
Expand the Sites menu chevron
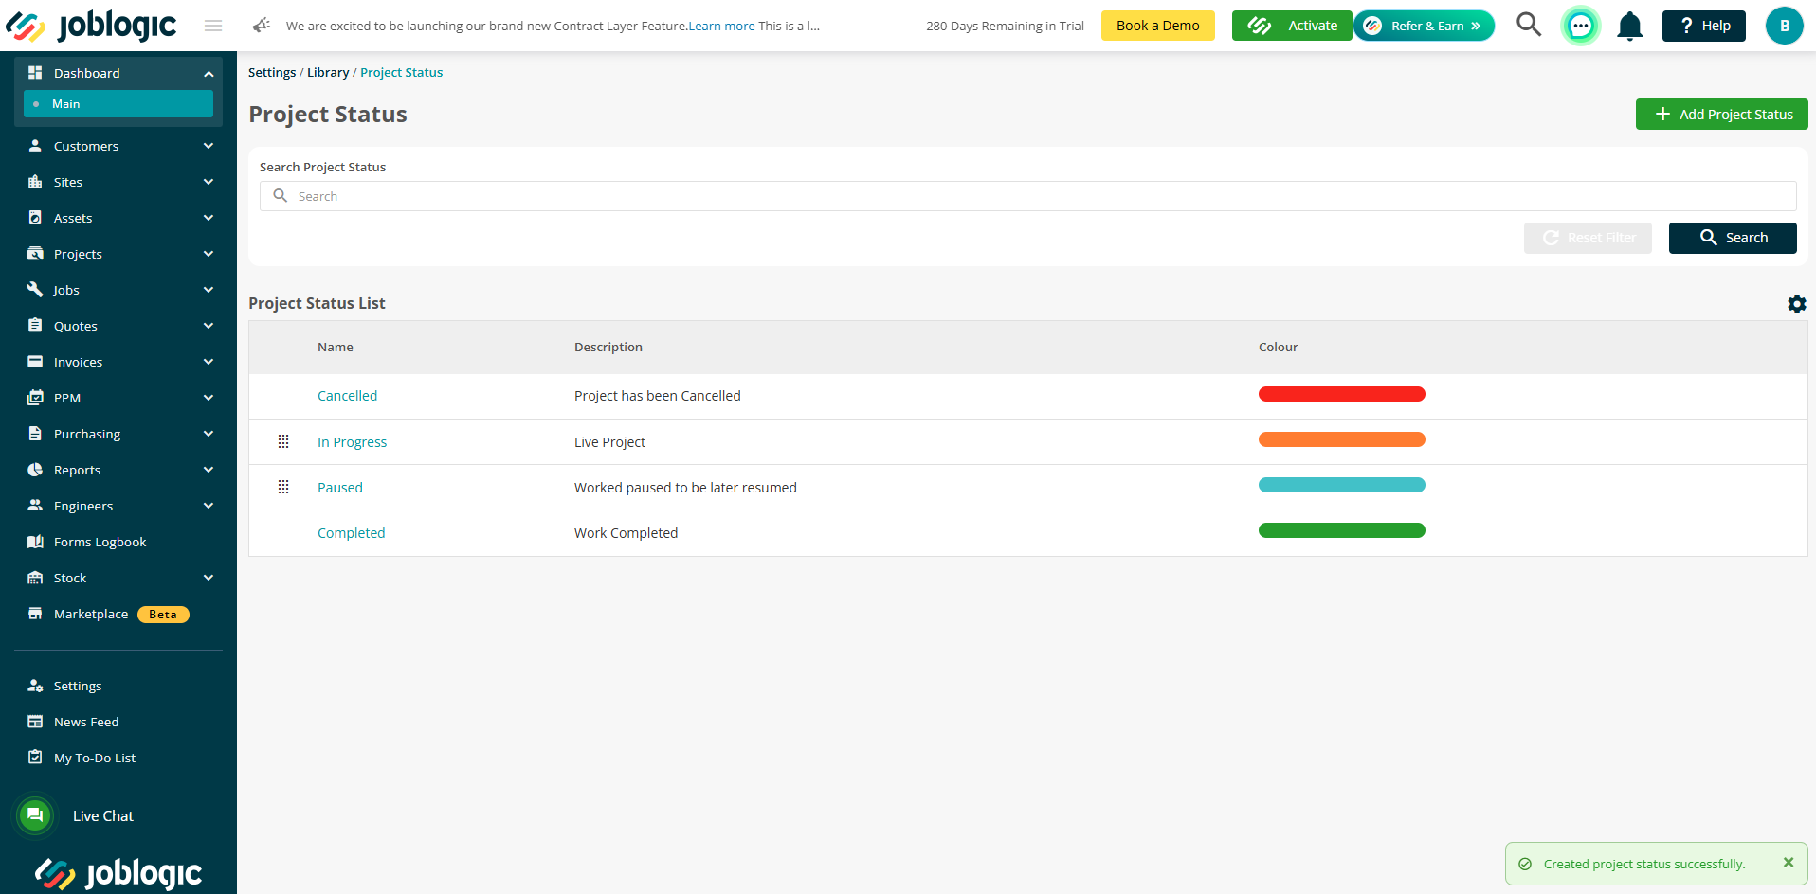(209, 182)
